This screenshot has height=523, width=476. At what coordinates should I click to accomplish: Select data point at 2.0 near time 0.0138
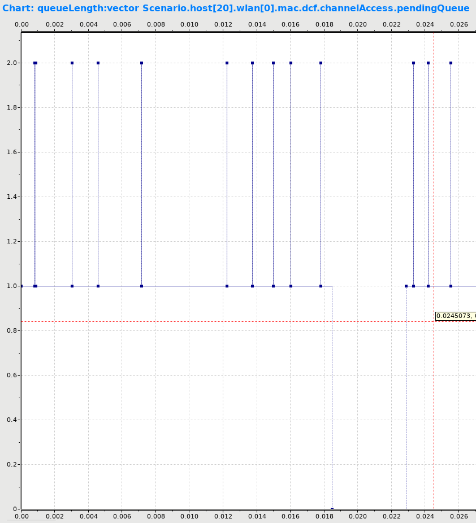coord(252,63)
